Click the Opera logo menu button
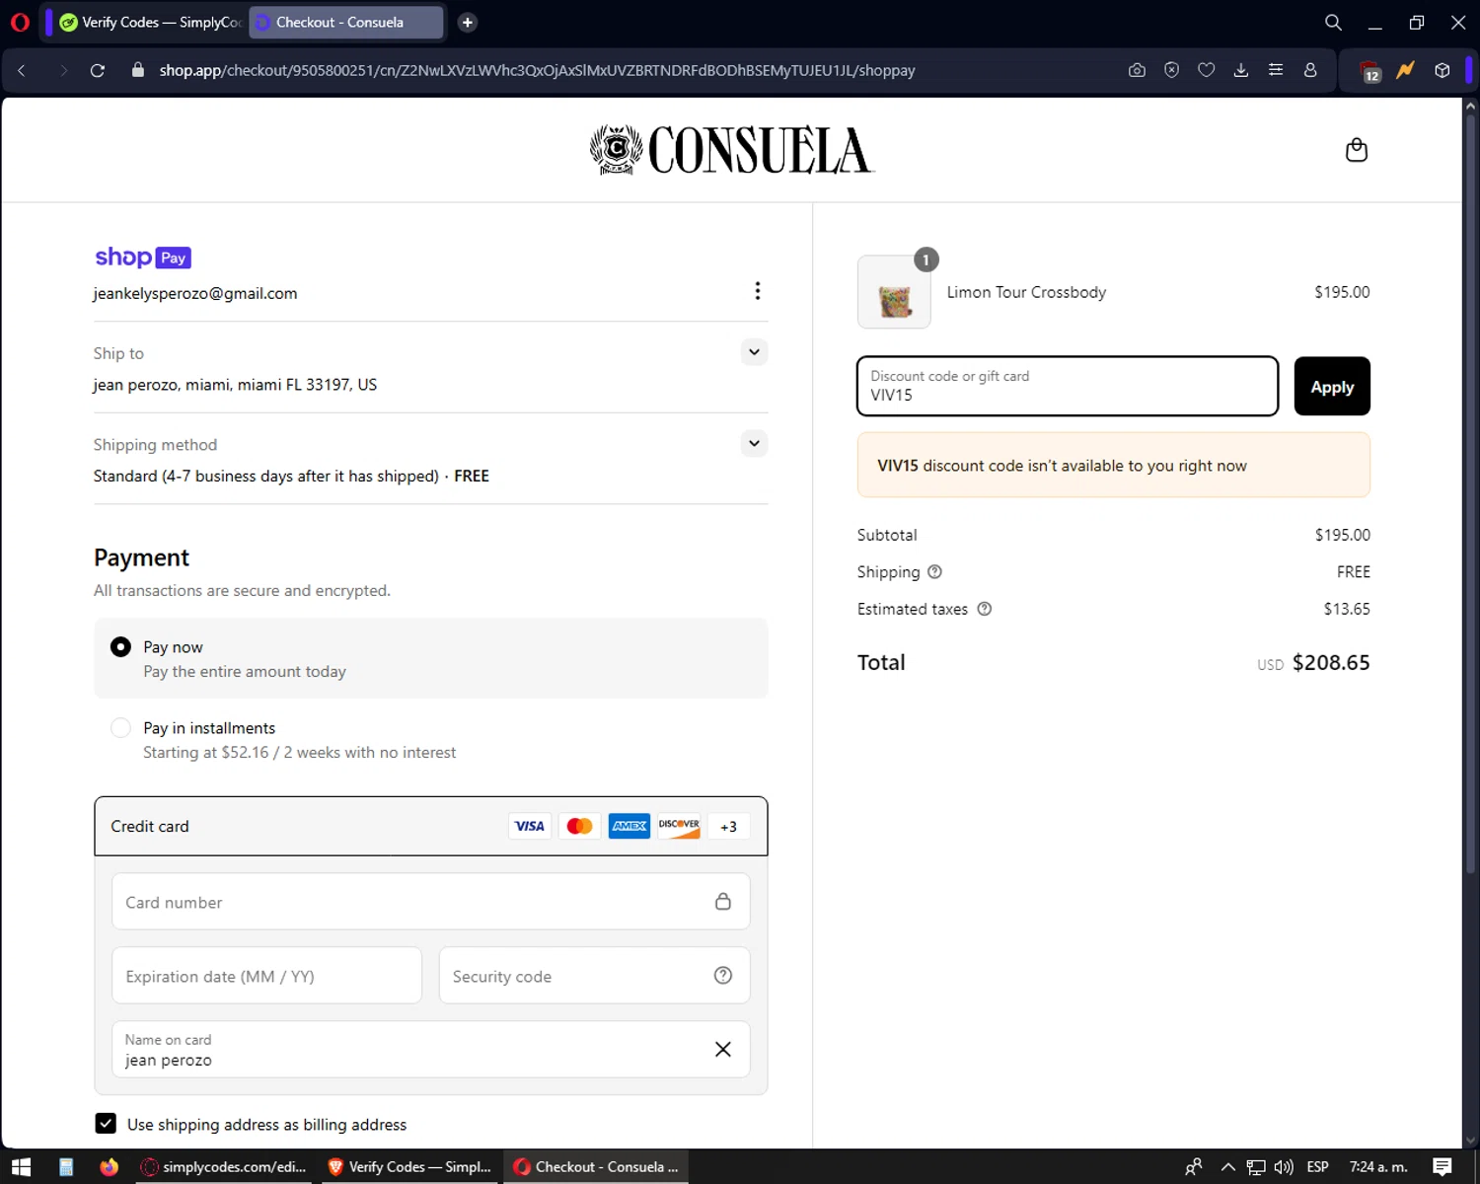Viewport: 1480px width, 1184px height. [x=20, y=22]
